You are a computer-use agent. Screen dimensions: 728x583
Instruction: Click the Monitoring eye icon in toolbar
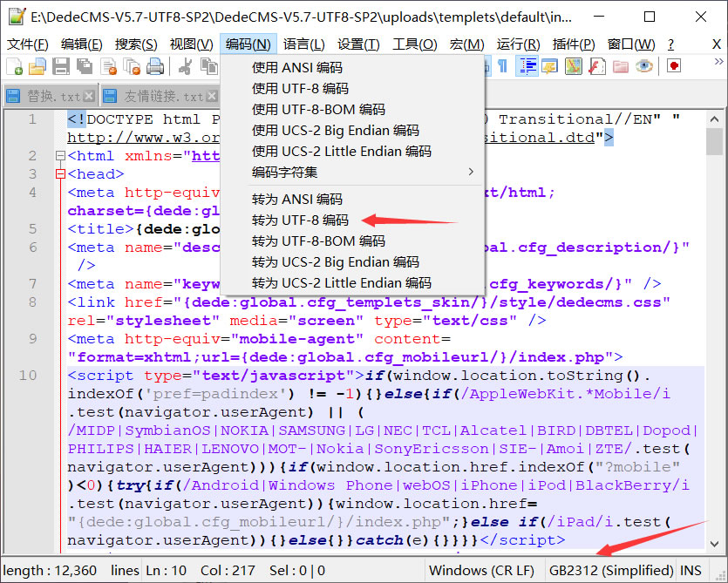pyautogui.click(x=644, y=66)
